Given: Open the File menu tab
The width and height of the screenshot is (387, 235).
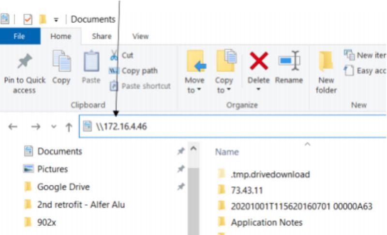Looking at the screenshot, I should pyautogui.click(x=19, y=36).
